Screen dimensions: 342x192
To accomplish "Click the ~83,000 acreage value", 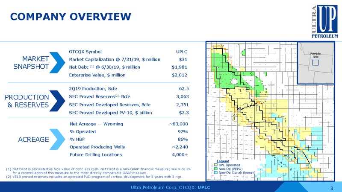I will pyautogui.click(x=179, y=124).
